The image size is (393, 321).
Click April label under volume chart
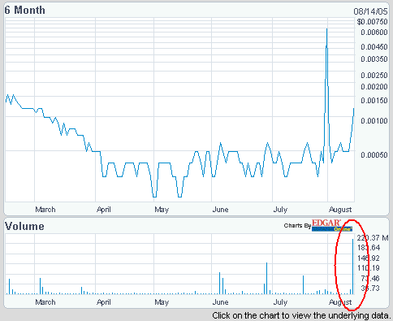tap(104, 302)
